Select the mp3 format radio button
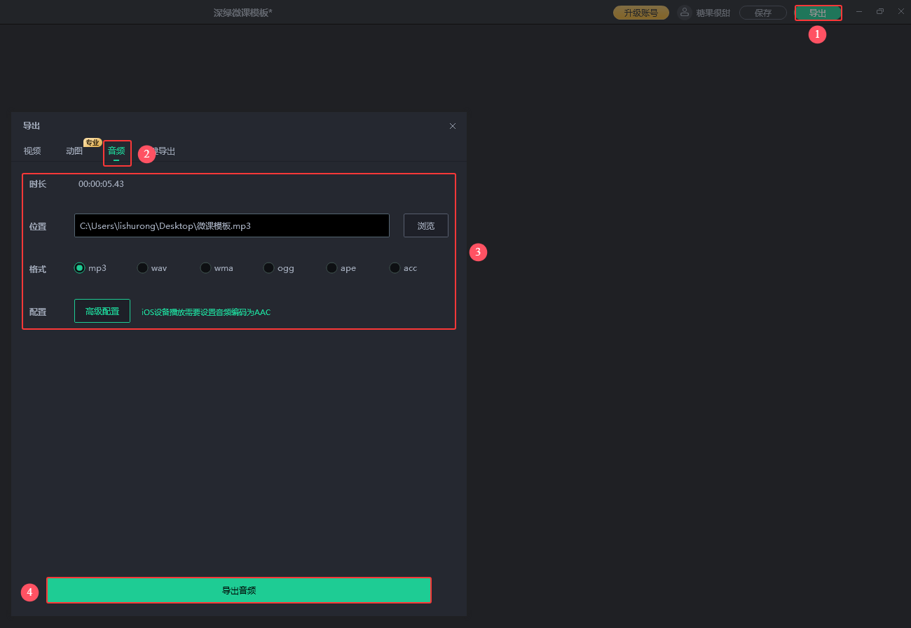The image size is (911, 628). [80, 268]
